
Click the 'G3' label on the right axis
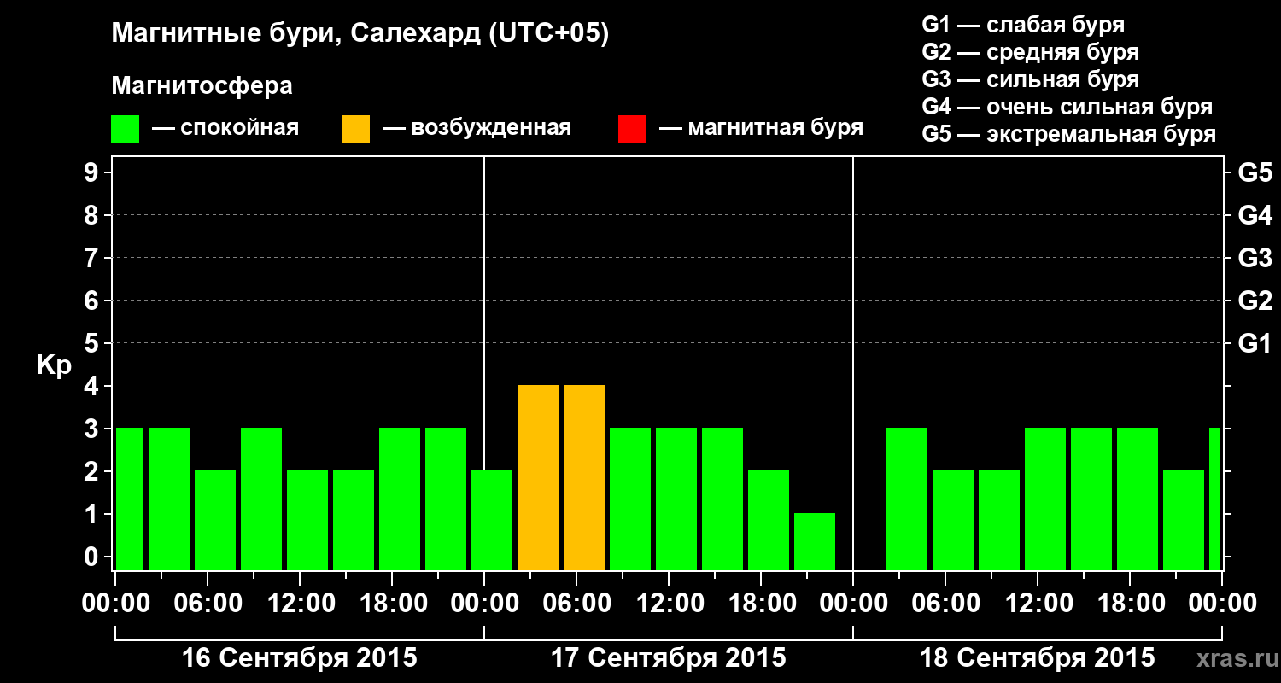coord(1255,258)
